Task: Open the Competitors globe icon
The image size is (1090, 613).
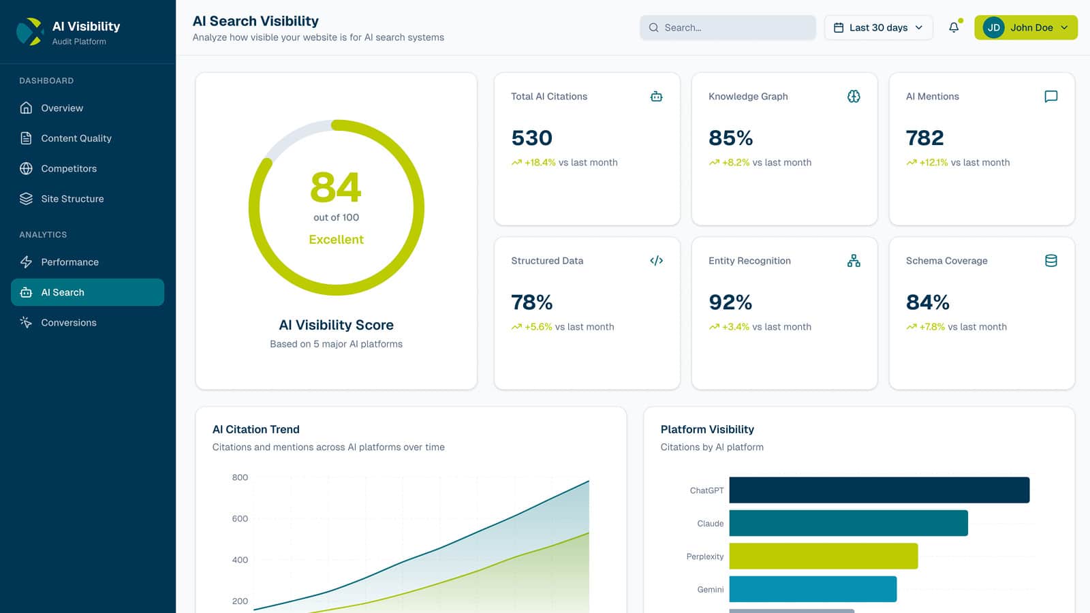Action: tap(25, 168)
